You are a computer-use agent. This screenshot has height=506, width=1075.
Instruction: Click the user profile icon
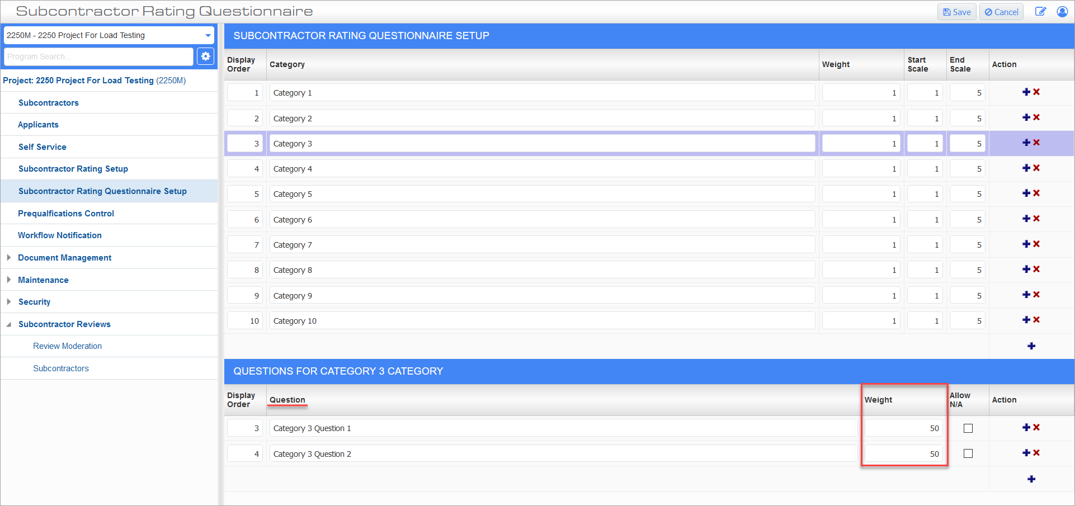pos(1062,12)
